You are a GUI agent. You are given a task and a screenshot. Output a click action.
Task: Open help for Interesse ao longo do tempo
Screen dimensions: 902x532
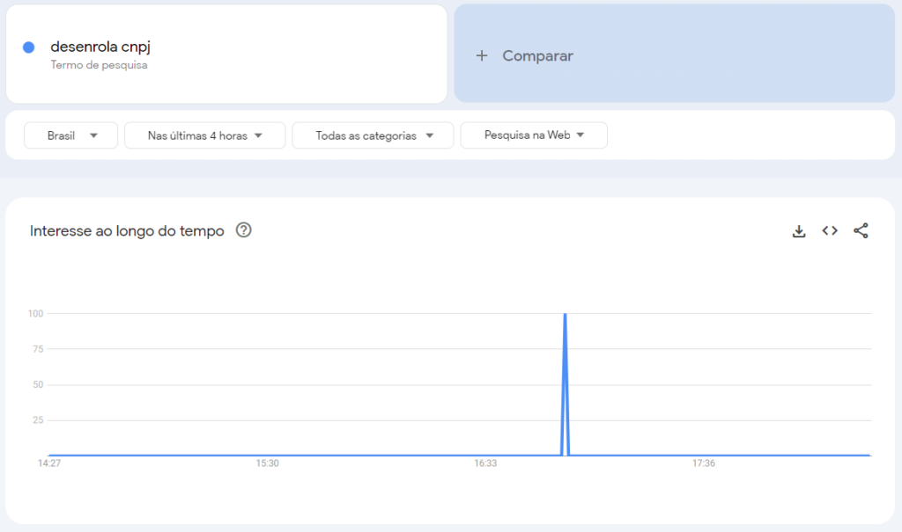243,230
